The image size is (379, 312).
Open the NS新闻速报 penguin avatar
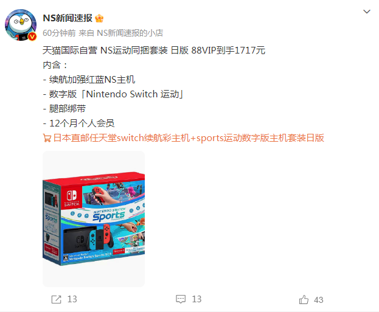point(21,25)
